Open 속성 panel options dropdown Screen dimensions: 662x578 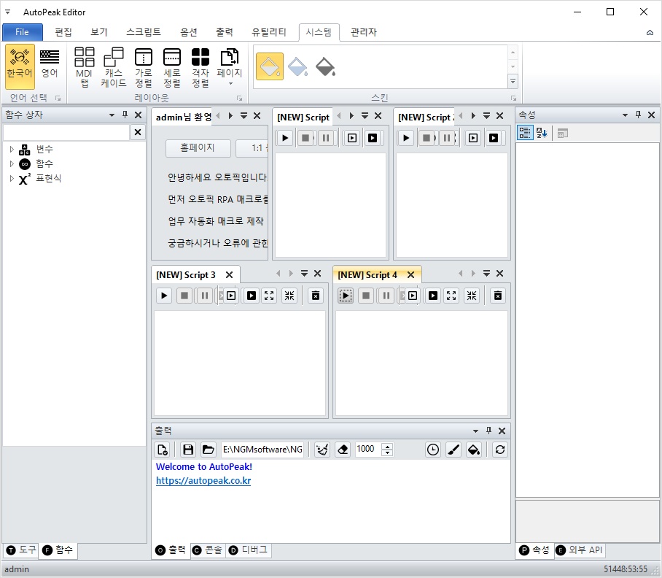coord(626,115)
